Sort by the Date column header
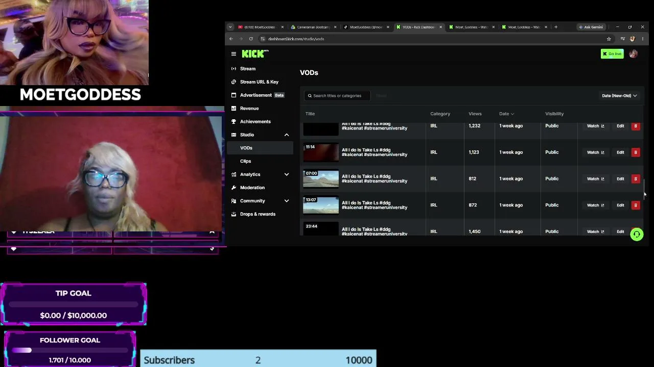 click(506, 114)
